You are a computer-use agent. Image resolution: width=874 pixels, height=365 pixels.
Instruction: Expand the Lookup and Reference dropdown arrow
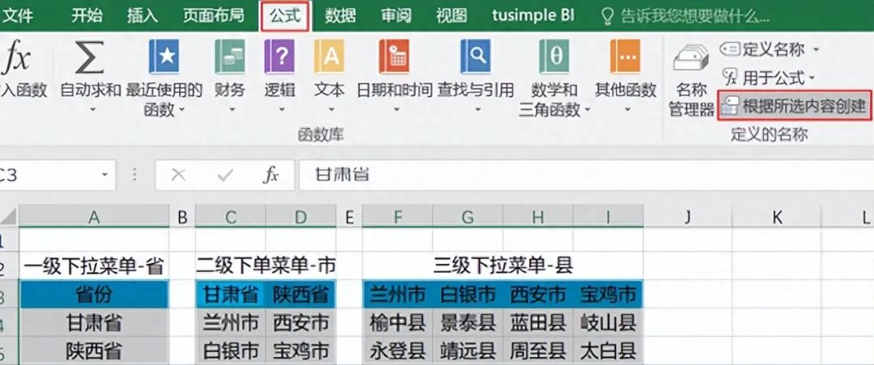coord(476,108)
